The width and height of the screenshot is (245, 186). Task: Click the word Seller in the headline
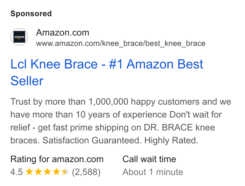(x=27, y=81)
